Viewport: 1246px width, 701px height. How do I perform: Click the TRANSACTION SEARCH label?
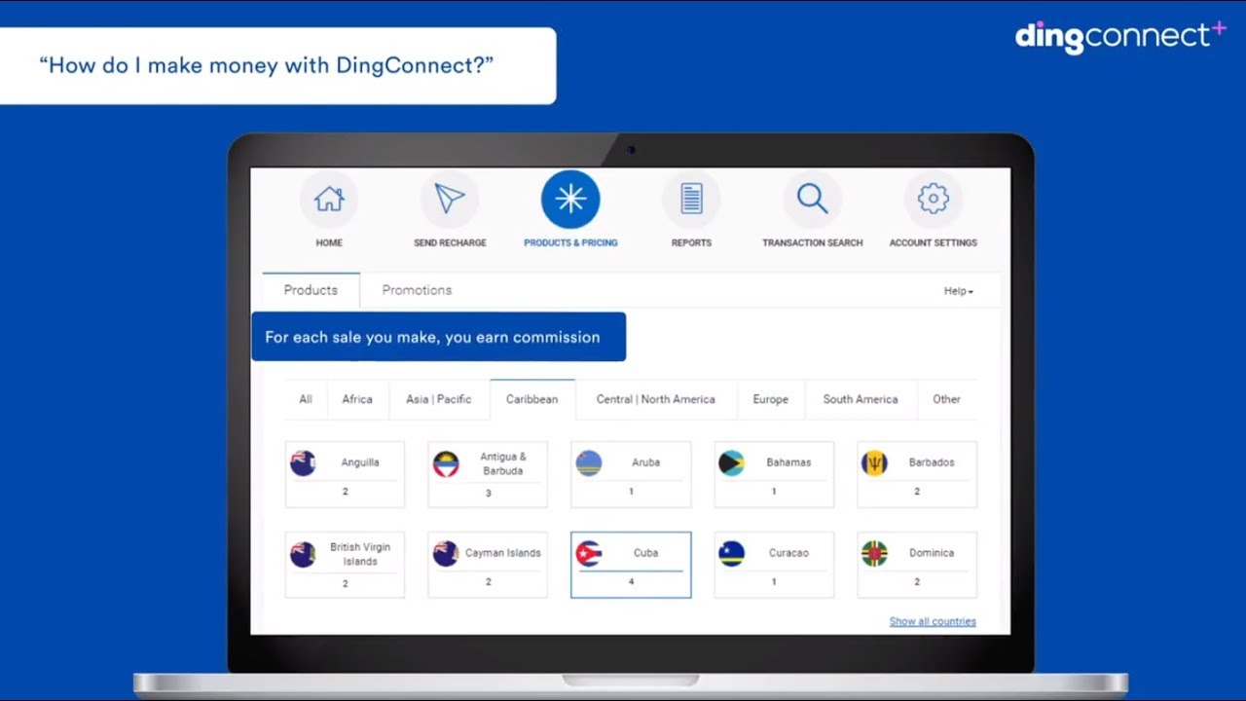point(812,243)
